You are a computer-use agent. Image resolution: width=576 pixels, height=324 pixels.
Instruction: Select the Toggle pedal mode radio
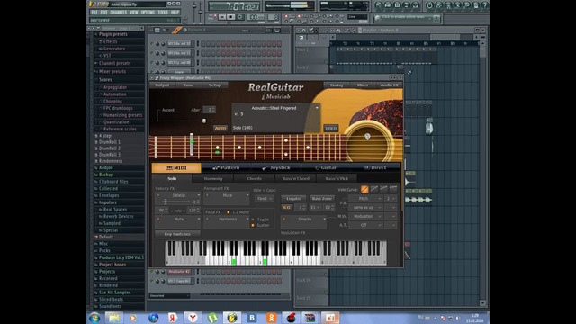[x=253, y=220]
